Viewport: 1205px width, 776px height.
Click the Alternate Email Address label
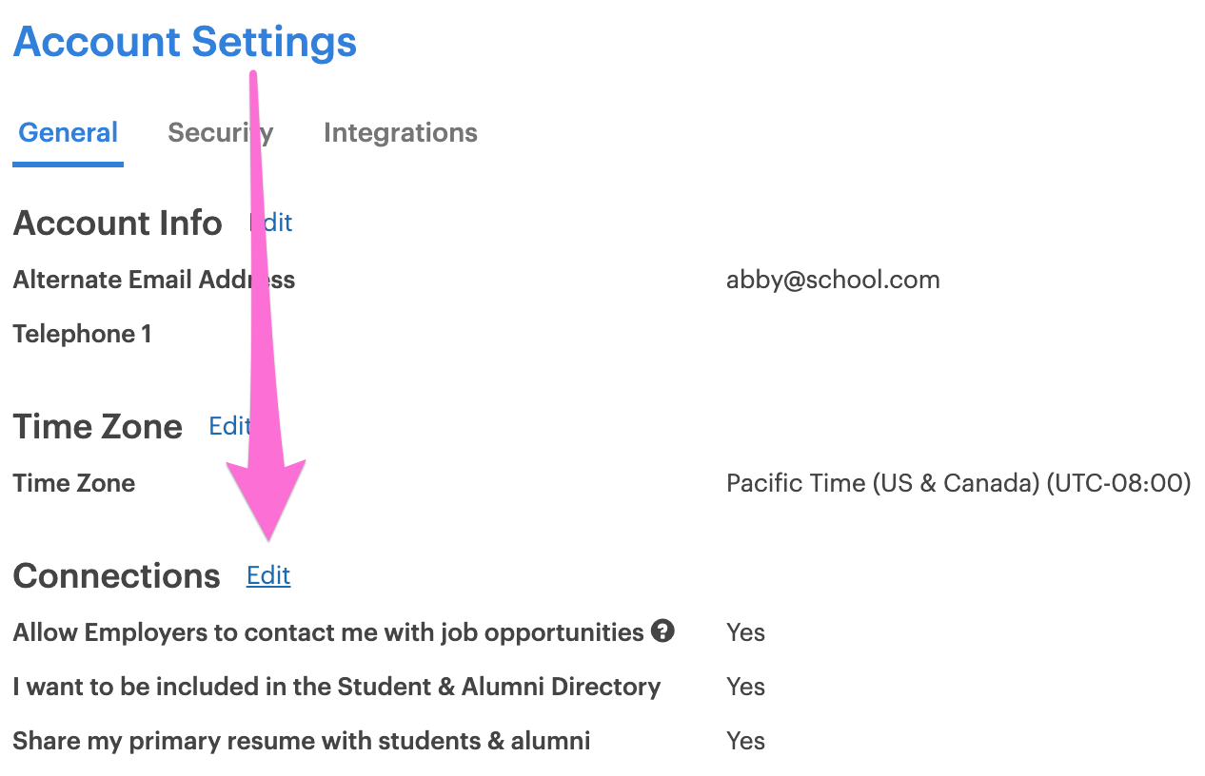(x=154, y=280)
